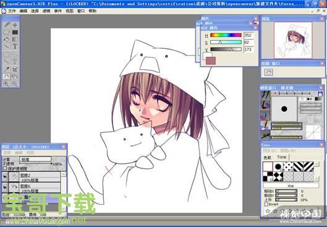327x227 pixels.
Task: Pick the dark airbrush preset at bottom
Action: 265,135
